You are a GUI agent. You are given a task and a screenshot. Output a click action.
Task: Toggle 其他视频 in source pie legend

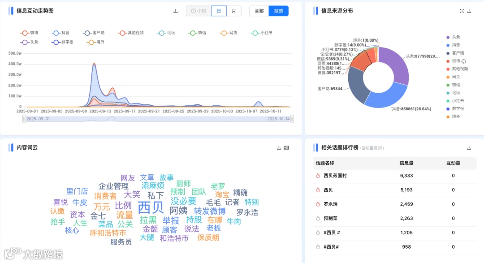(457, 69)
